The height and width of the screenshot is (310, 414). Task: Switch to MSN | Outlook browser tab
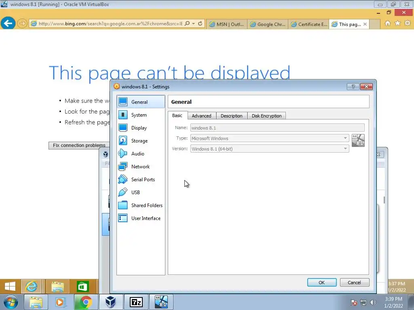pos(226,24)
